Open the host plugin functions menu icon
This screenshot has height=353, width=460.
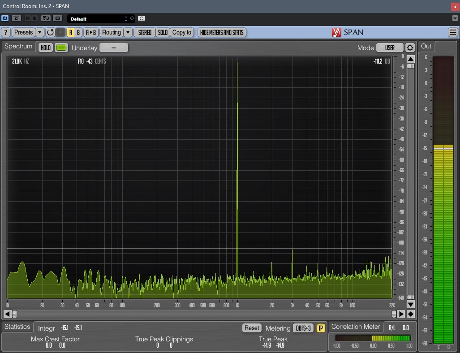(58, 18)
